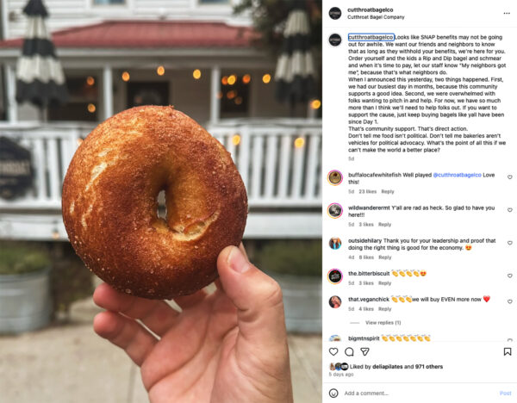Click the Post comment button

pyautogui.click(x=505, y=394)
